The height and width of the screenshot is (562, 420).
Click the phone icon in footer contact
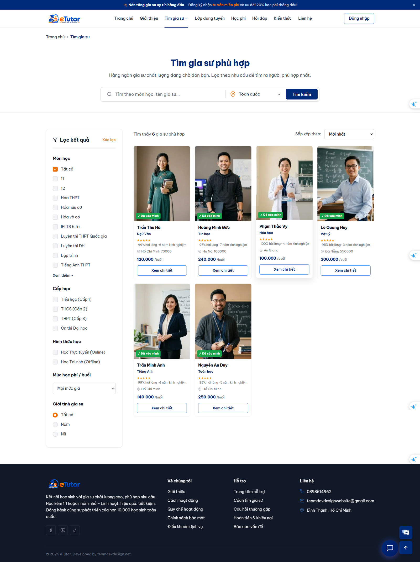pyautogui.click(x=302, y=491)
